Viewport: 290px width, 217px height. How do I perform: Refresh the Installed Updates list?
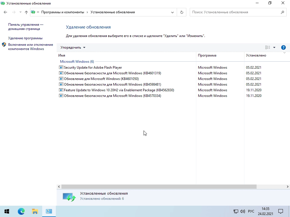(182, 12)
